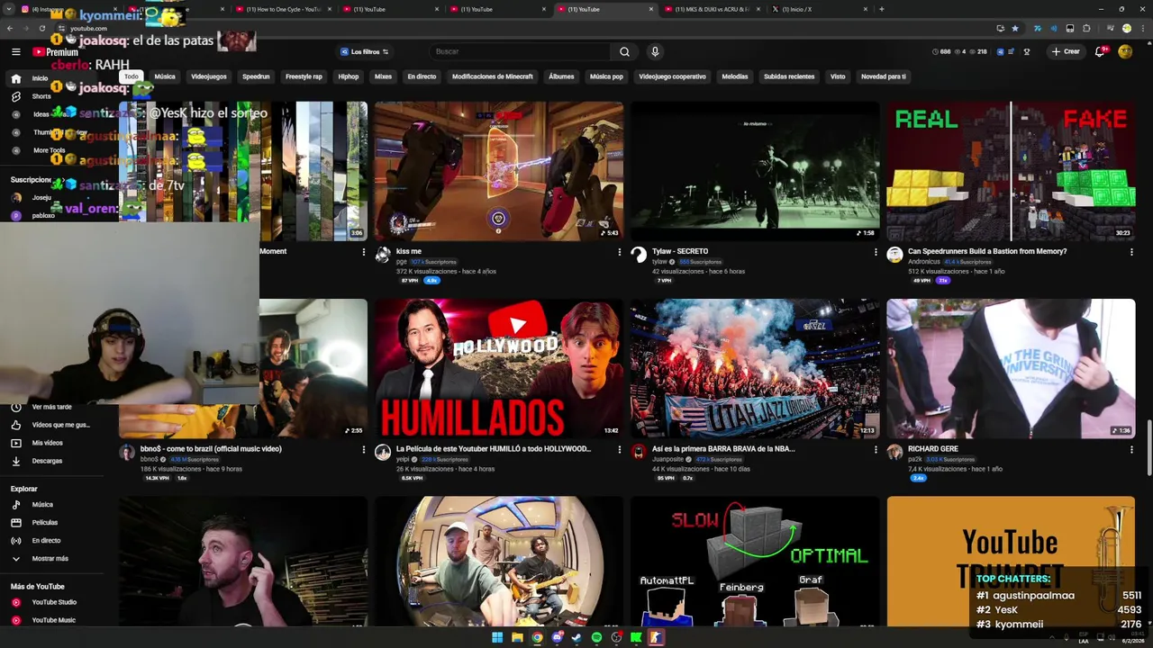Go to Mis videos in sidebar
Viewport: 1153px width, 648px height.
pos(47,443)
